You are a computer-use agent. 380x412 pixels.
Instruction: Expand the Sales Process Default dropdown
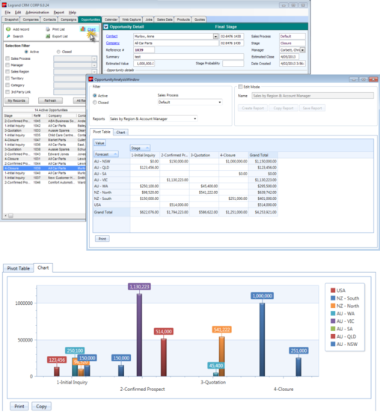click(220, 102)
